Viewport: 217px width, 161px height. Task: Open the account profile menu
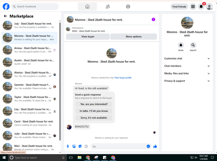click(x=209, y=6)
